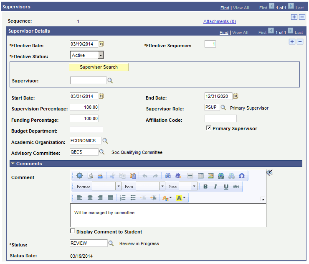Decrease indent in comment editor

(143, 197)
